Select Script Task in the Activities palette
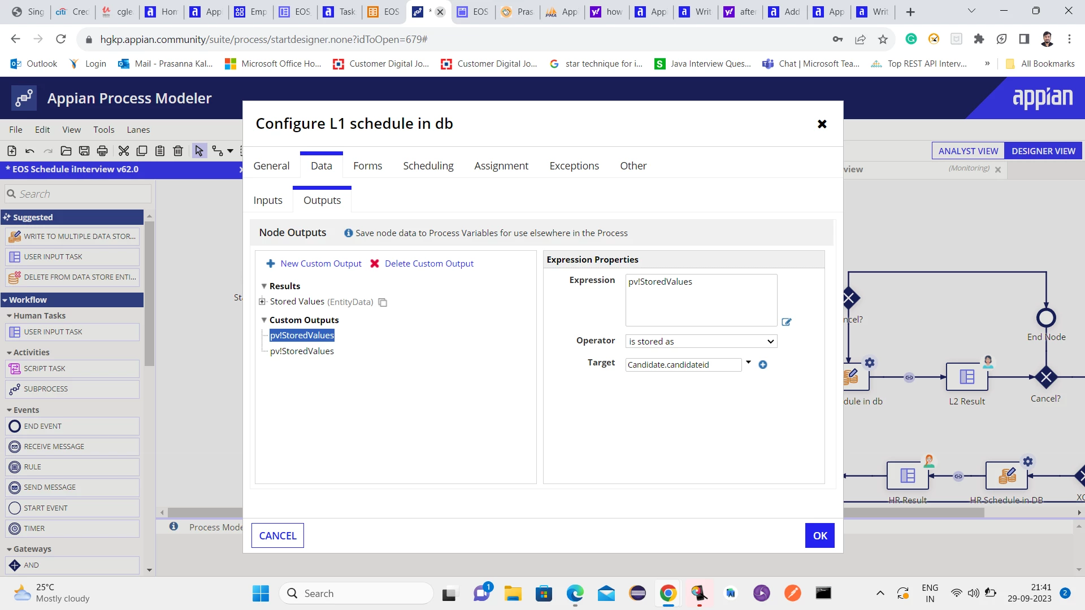Viewport: 1085px width, 610px height. point(72,368)
